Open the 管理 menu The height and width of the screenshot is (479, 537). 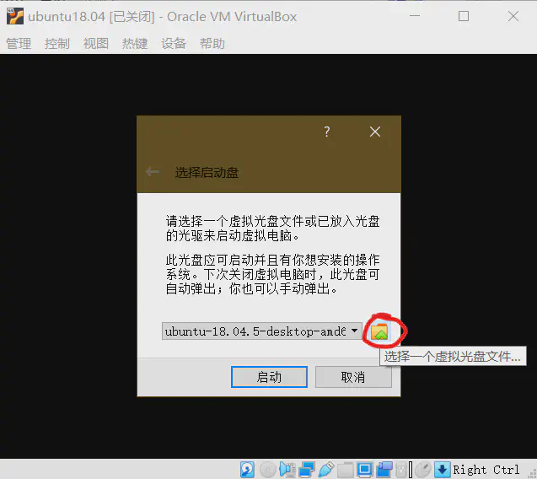[x=19, y=44]
